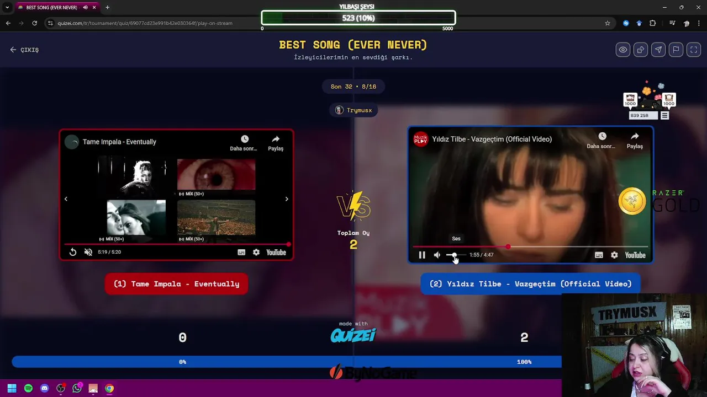This screenshot has width=707, height=397.
Task: Click Paylaş share on Tame Impala video
Action: pyautogui.click(x=276, y=143)
